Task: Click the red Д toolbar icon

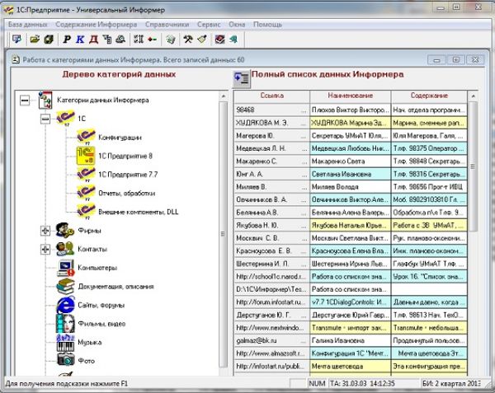Action: [x=93, y=39]
